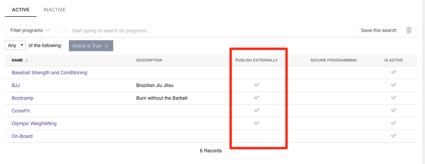425x164 pixels.
Task: Click Baseball Strength's Is Active checkmark
Action: (394, 72)
